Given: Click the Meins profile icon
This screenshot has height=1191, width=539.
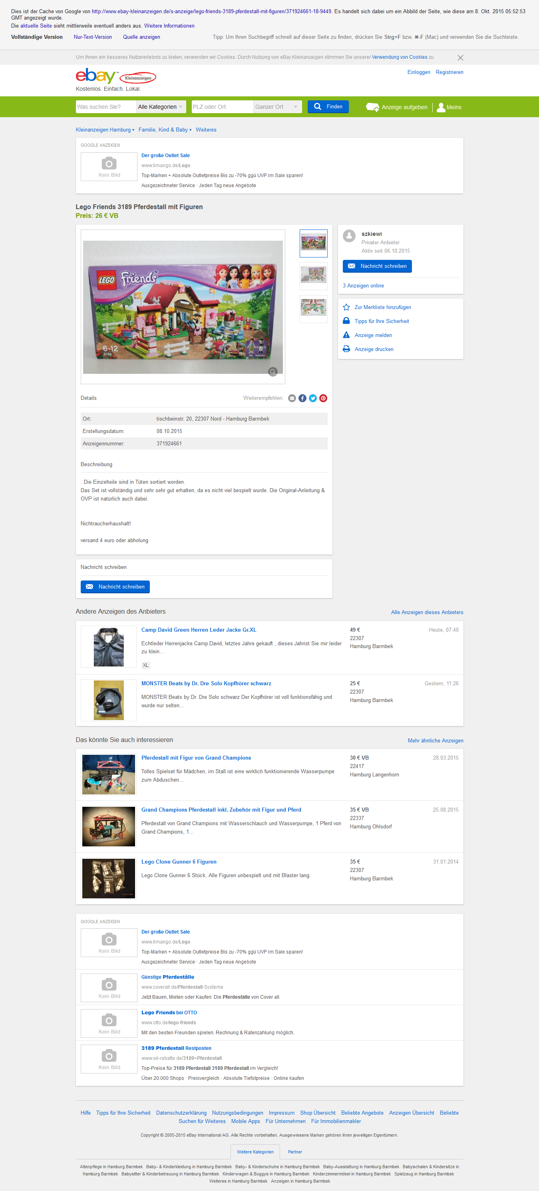Looking at the screenshot, I should point(441,107).
